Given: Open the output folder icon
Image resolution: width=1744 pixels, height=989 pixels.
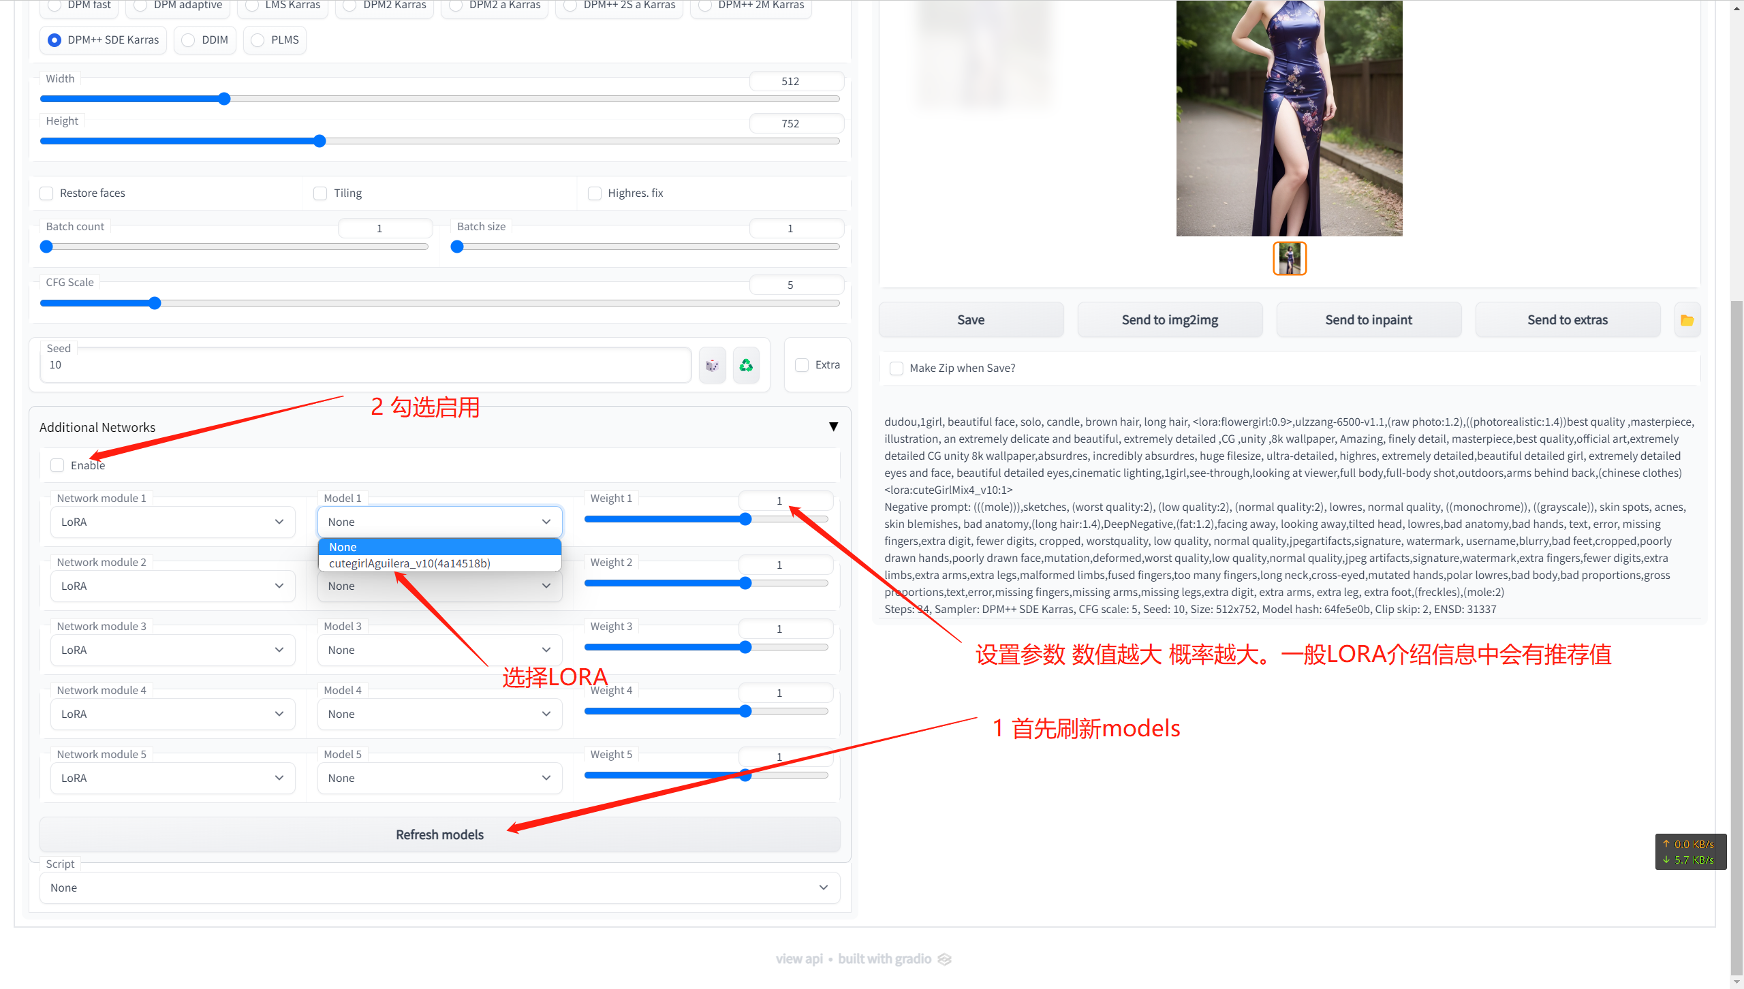Looking at the screenshot, I should tap(1687, 320).
